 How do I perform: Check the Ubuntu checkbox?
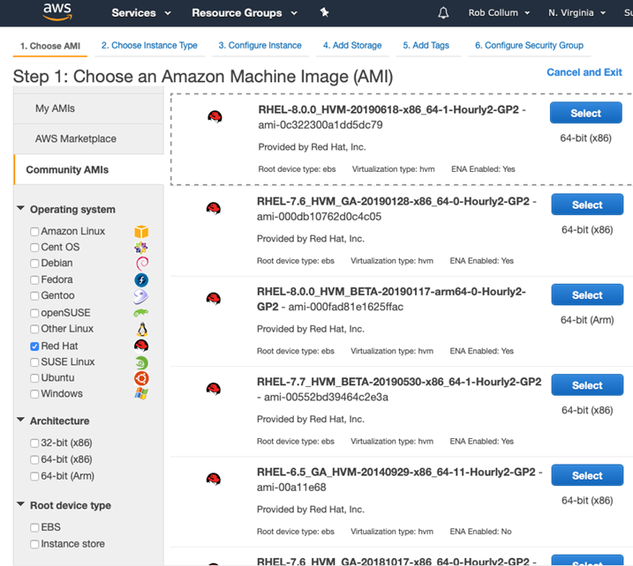point(34,378)
